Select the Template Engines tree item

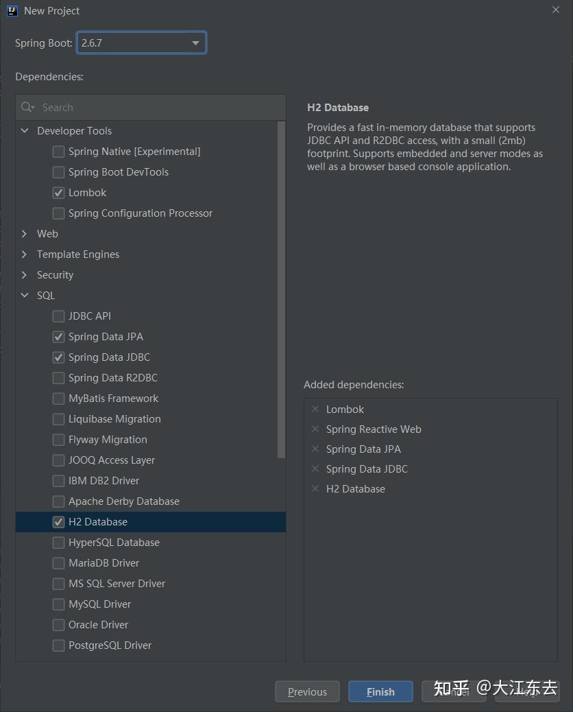coord(78,254)
